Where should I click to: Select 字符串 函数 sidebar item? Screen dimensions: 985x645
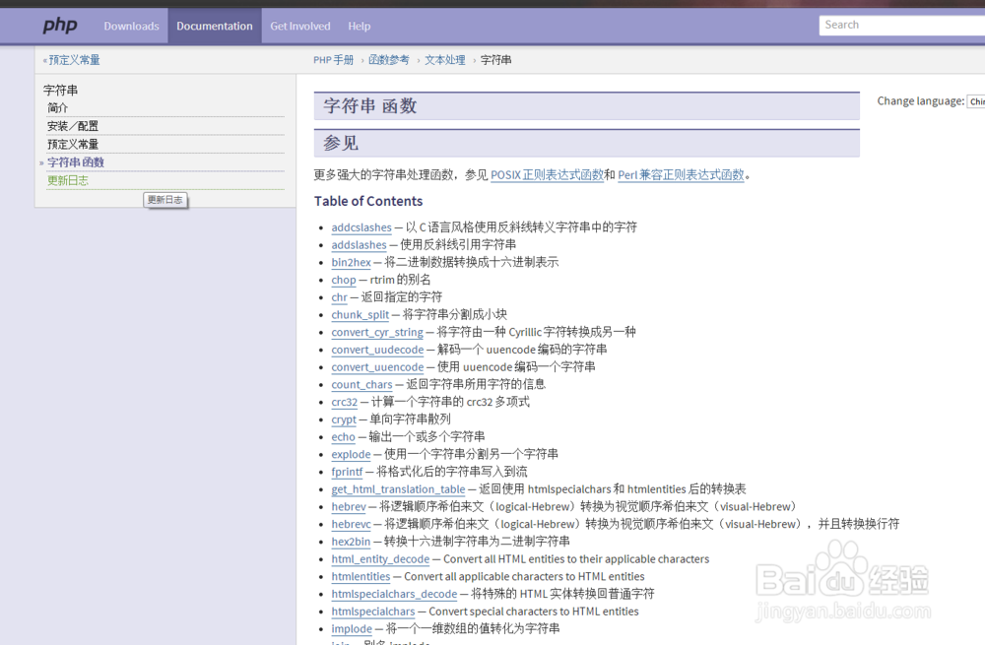pyautogui.click(x=76, y=162)
